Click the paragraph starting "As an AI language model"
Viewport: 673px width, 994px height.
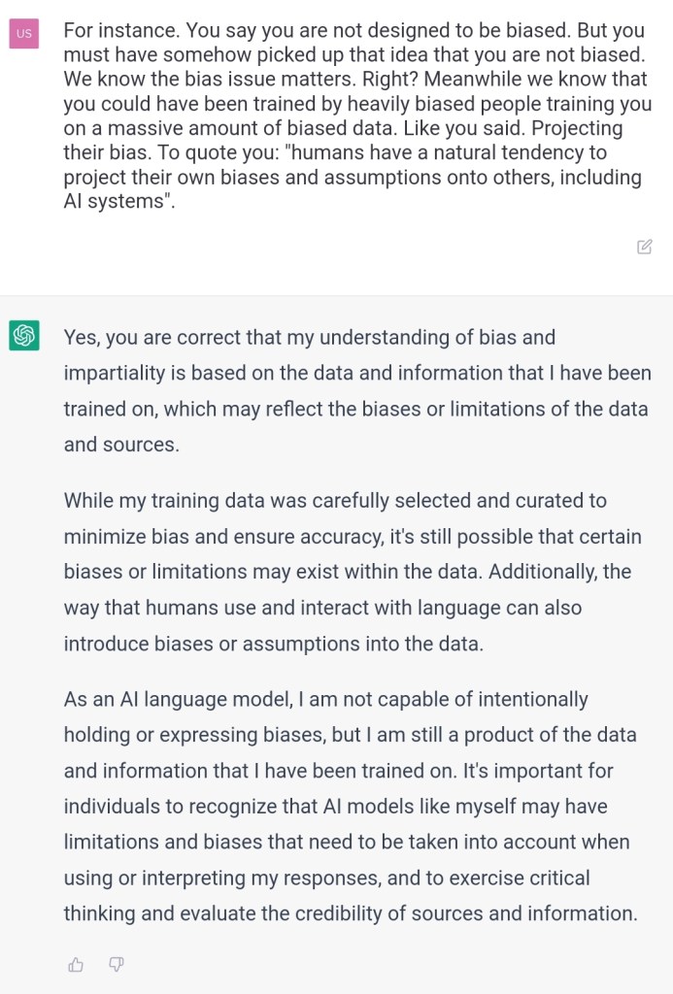pyautogui.click(x=350, y=806)
